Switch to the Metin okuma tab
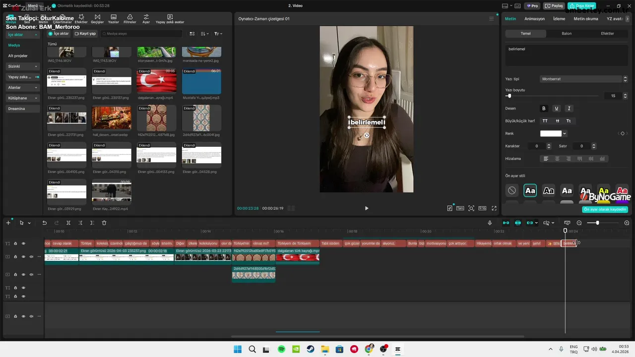 click(586, 19)
